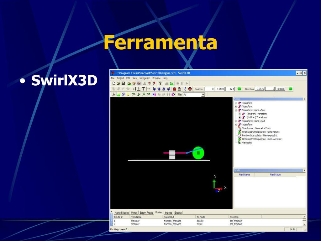Click the Position field showing 1.9501
This screenshot has width=321, height=241.
coord(220,89)
